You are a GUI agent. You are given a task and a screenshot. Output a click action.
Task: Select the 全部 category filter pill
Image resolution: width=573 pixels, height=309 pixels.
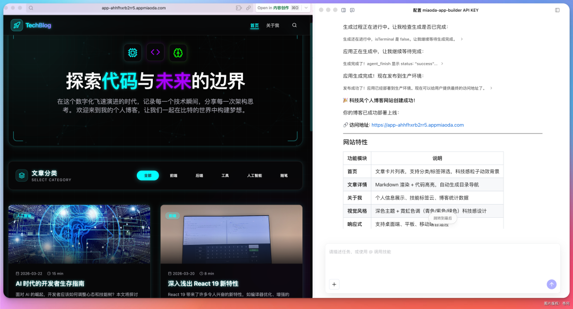[147, 175]
